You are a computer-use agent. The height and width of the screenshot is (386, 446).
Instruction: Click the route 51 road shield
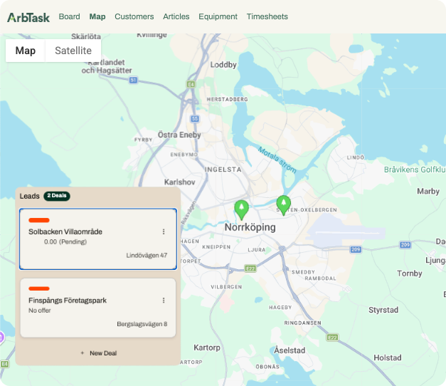133,80
